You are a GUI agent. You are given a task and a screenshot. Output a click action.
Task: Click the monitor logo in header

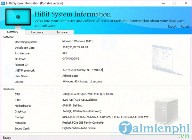tap(18, 19)
